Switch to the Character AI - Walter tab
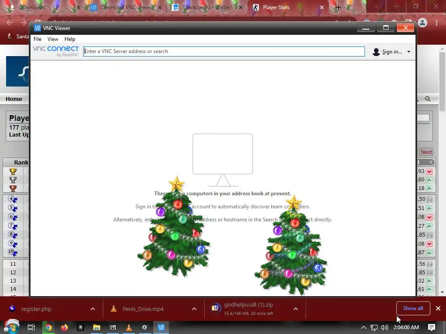The width and height of the screenshot is (446, 334). (206, 7)
